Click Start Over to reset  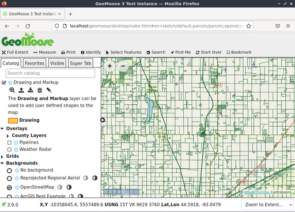click(209, 52)
